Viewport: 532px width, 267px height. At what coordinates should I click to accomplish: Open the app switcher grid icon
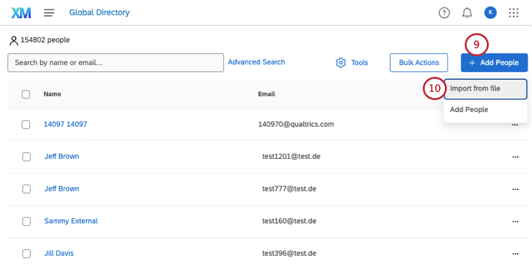[514, 13]
